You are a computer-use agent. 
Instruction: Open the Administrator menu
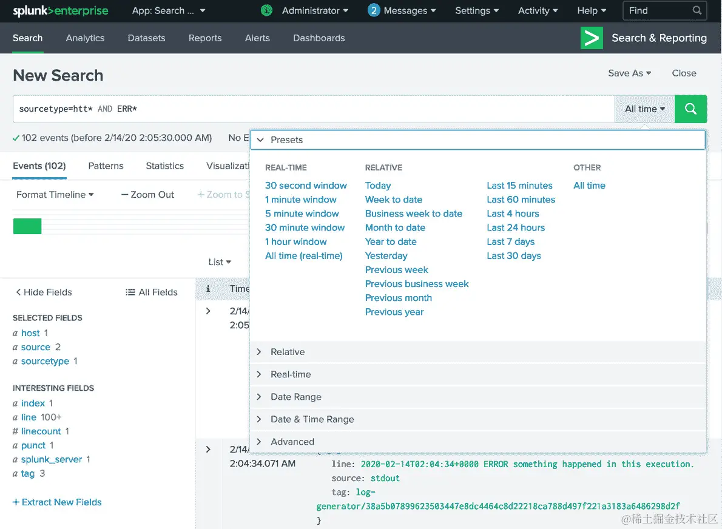pyautogui.click(x=315, y=10)
